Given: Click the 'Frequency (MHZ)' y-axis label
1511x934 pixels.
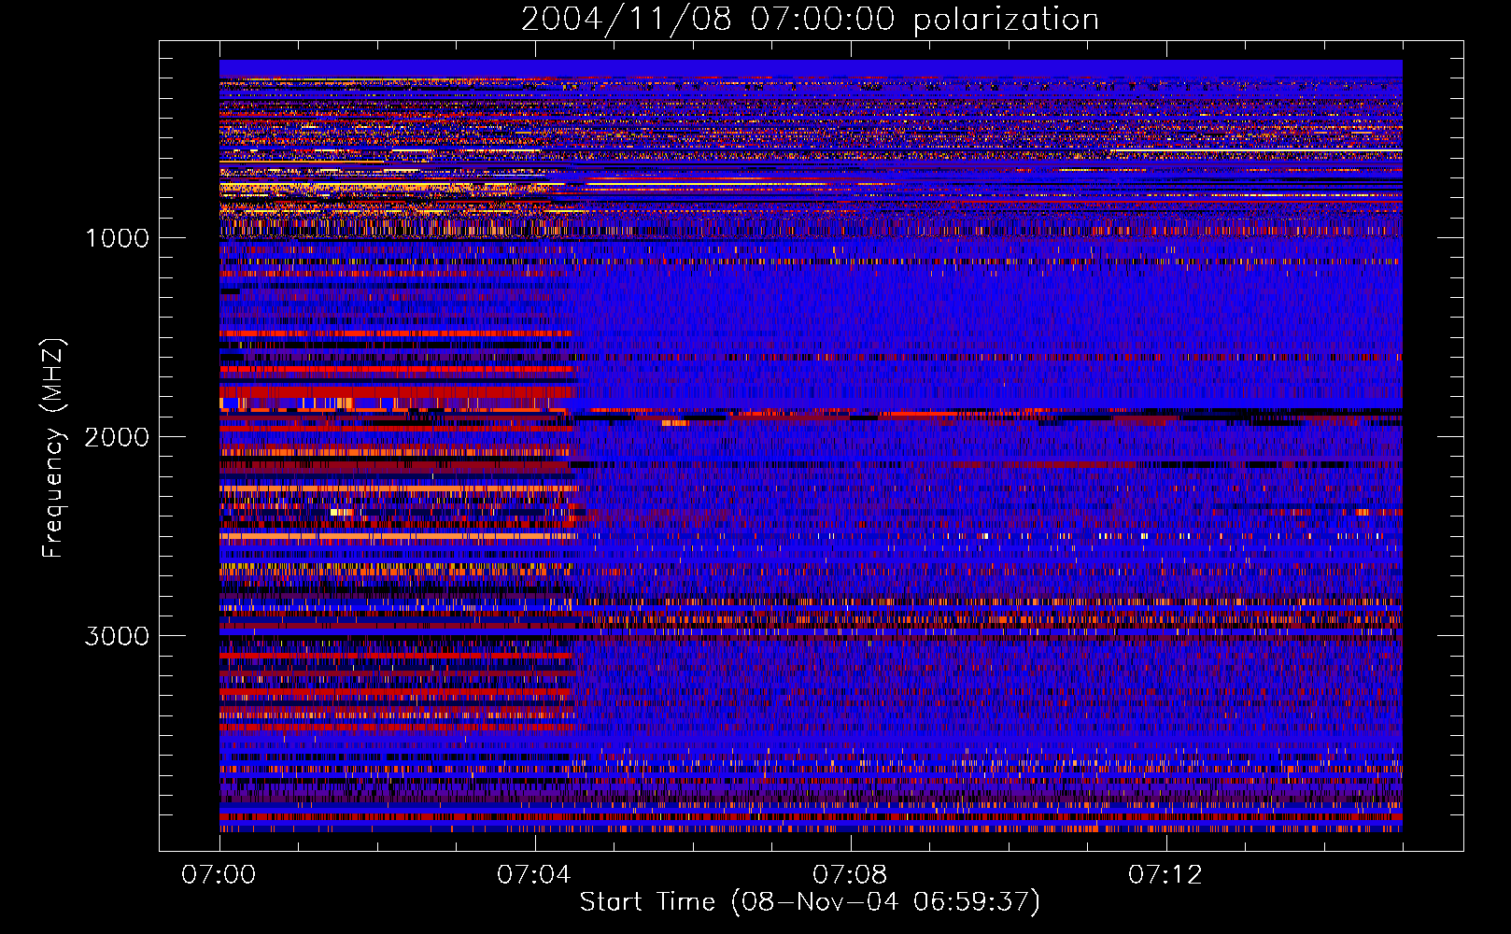Looking at the screenshot, I should tap(53, 448).
